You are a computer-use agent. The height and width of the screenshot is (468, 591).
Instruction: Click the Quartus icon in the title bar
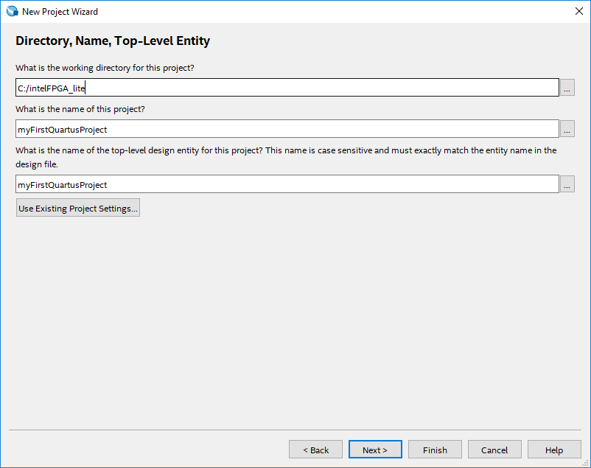[x=12, y=11]
